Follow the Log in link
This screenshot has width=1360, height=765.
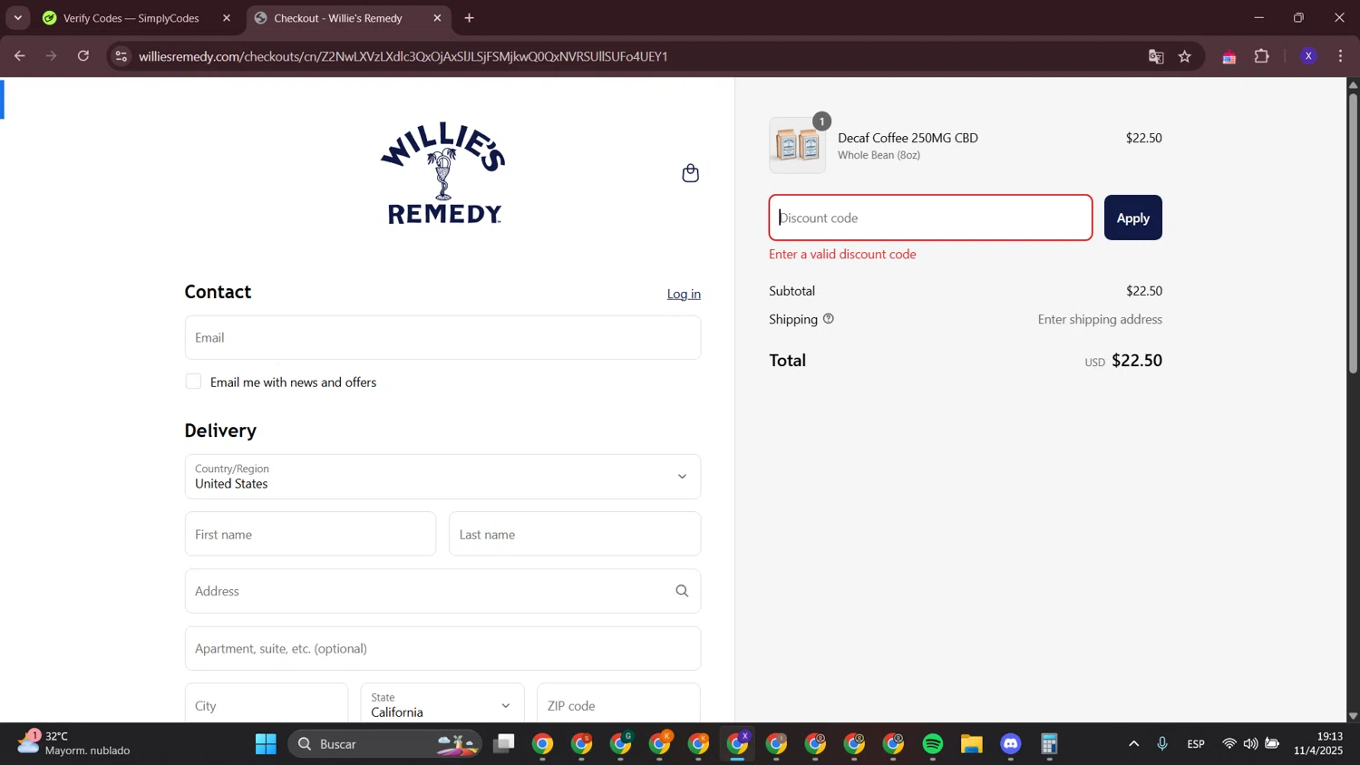684,294
